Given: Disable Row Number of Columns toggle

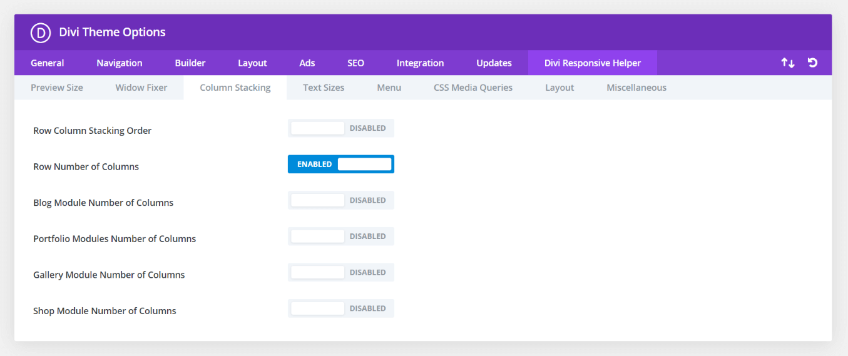Looking at the screenshot, I should 341,164.
